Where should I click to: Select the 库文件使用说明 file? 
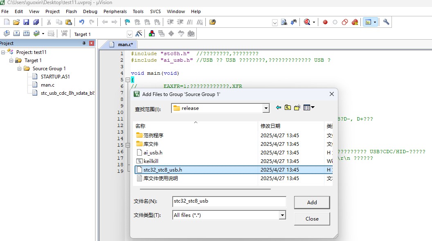pos(161,178)
